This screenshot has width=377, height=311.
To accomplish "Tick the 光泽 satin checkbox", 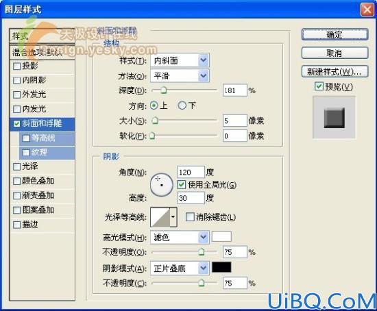I will click(16, 166).
